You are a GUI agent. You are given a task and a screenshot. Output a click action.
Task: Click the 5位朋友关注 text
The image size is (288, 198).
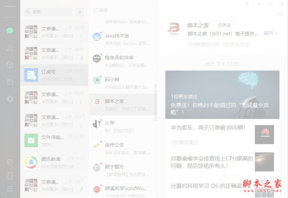coord(236,44)
